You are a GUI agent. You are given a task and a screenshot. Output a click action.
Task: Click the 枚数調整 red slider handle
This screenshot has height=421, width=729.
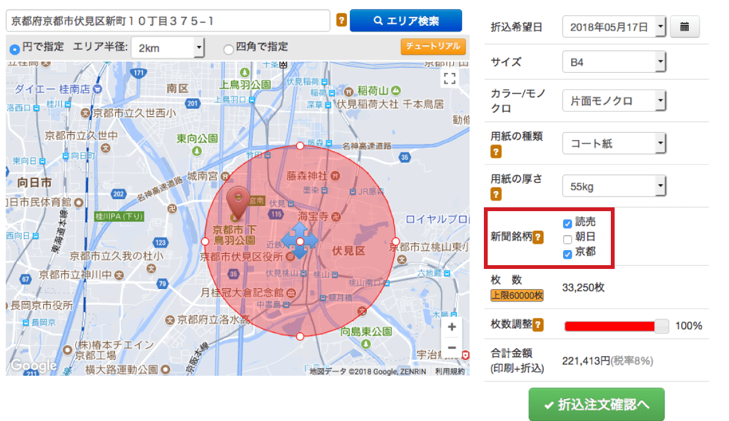662,325
